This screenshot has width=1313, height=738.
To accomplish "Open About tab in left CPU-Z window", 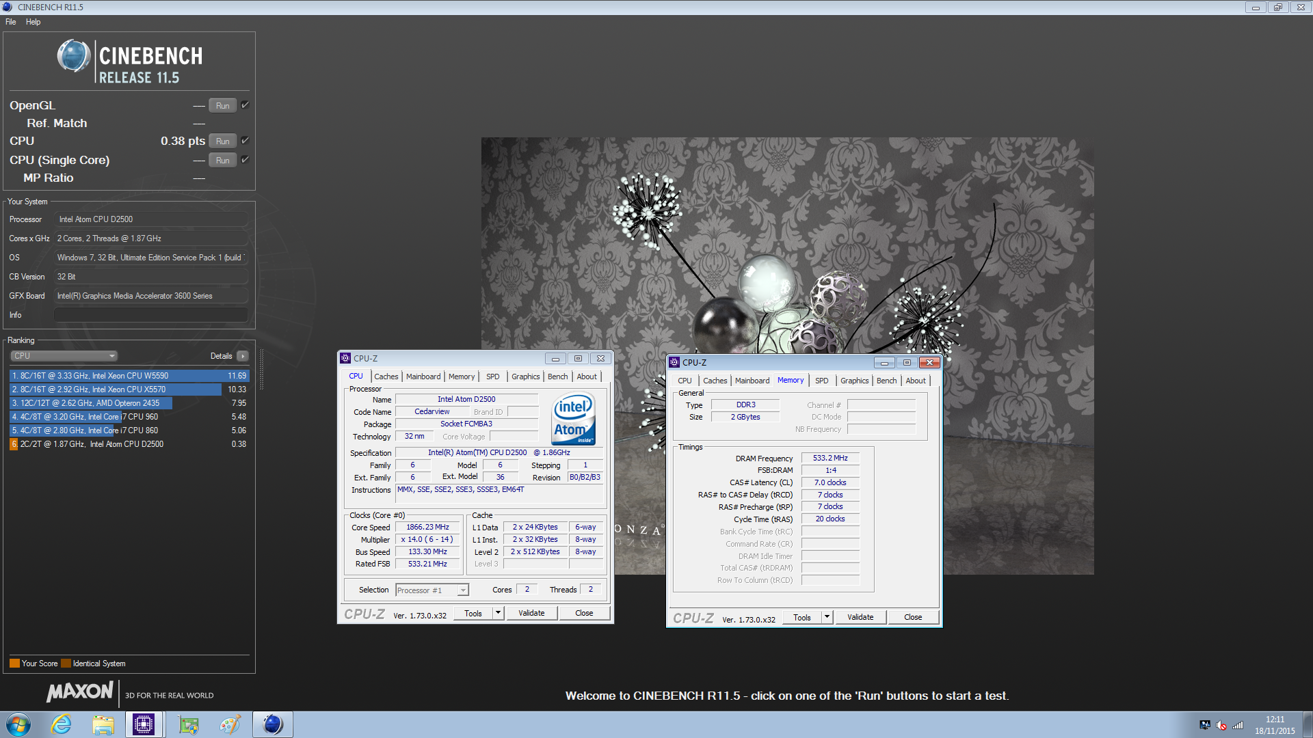I will coord(587,377).
